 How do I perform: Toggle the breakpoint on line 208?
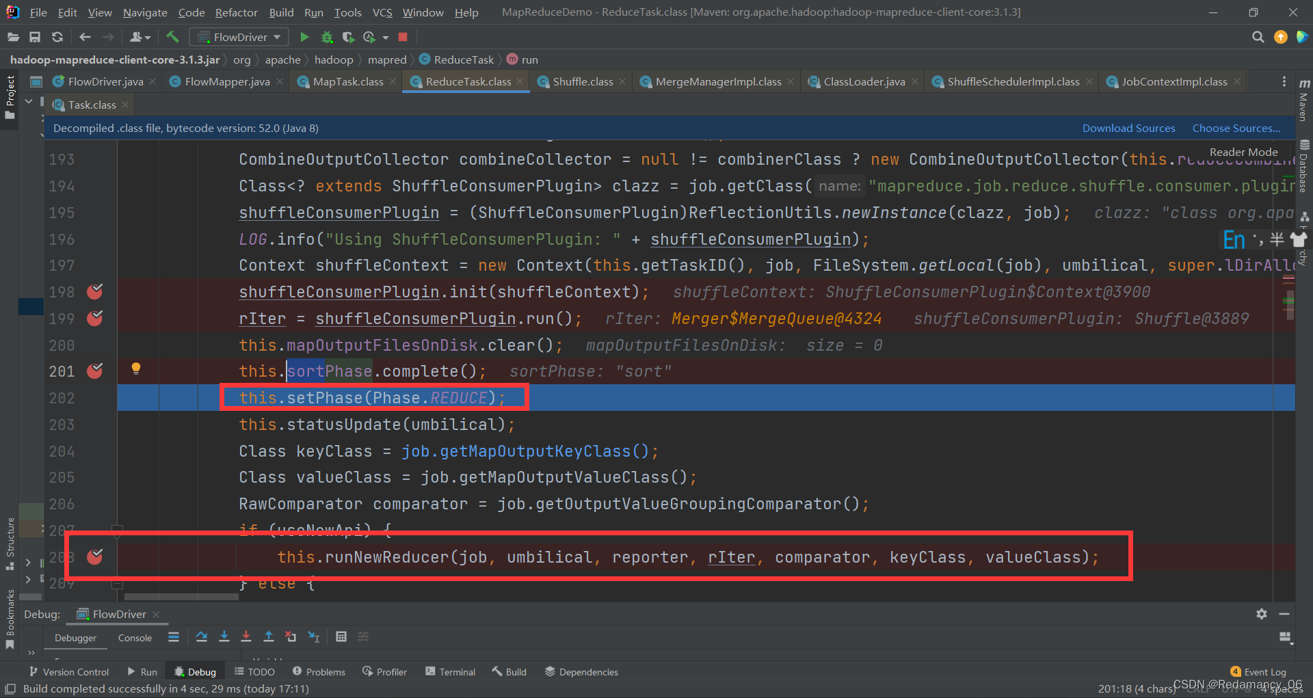[95, 557]
